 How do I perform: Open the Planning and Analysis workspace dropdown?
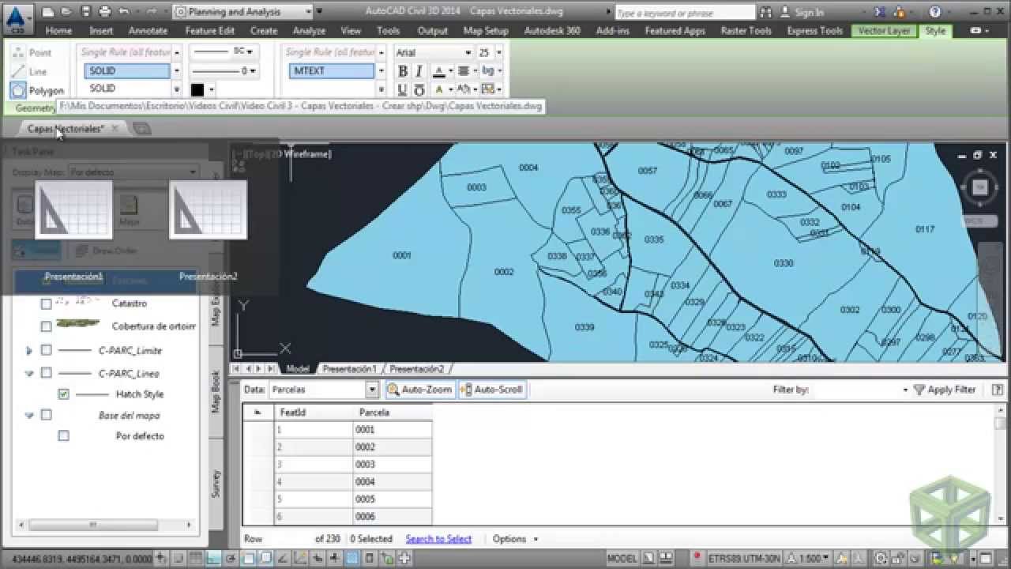[307, 12]
